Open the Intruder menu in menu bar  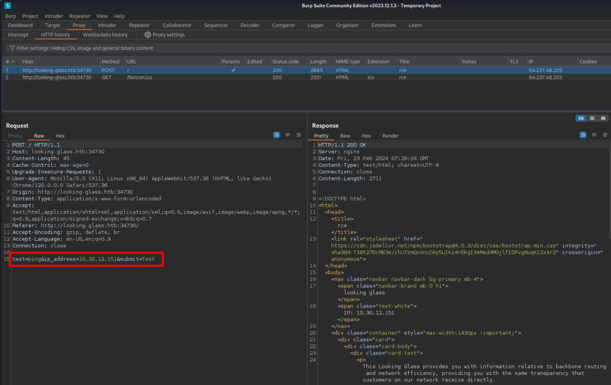[x=54, y=16]
